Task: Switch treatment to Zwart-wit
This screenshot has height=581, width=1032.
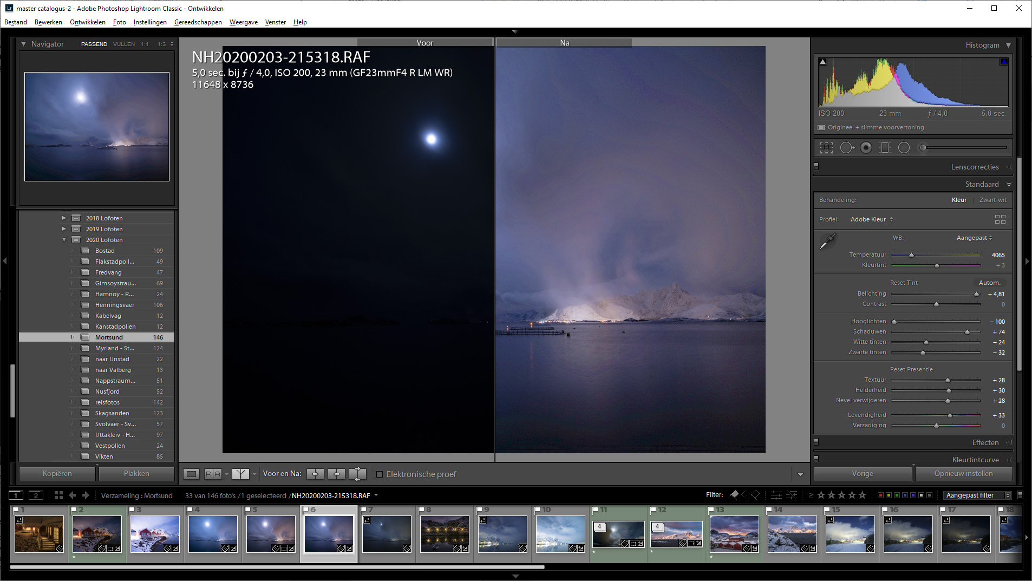Action: pyautogui.click(x=992, y=200)
